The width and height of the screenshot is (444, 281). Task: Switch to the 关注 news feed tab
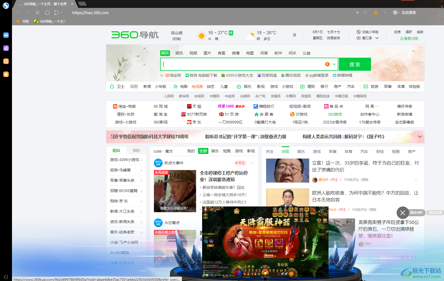tap(269, 152)
